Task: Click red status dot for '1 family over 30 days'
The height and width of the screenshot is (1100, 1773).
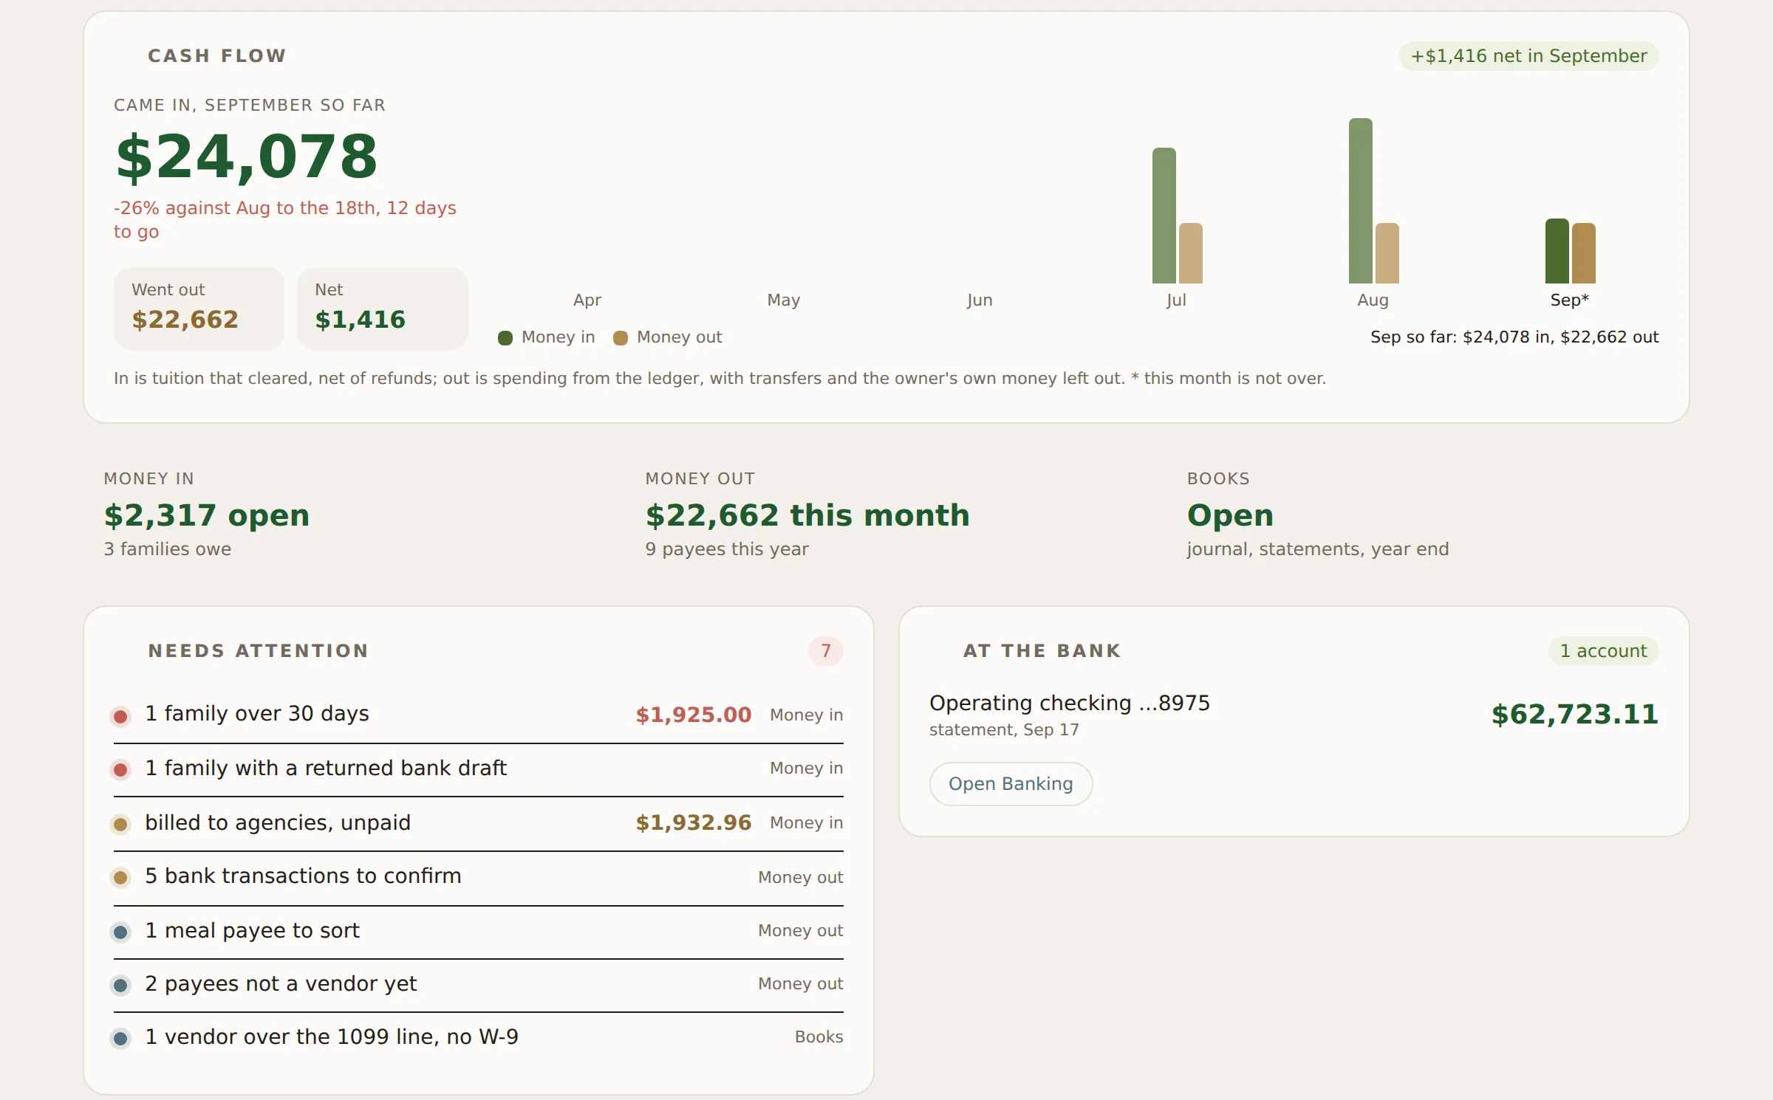Action: tap(120, 716)
